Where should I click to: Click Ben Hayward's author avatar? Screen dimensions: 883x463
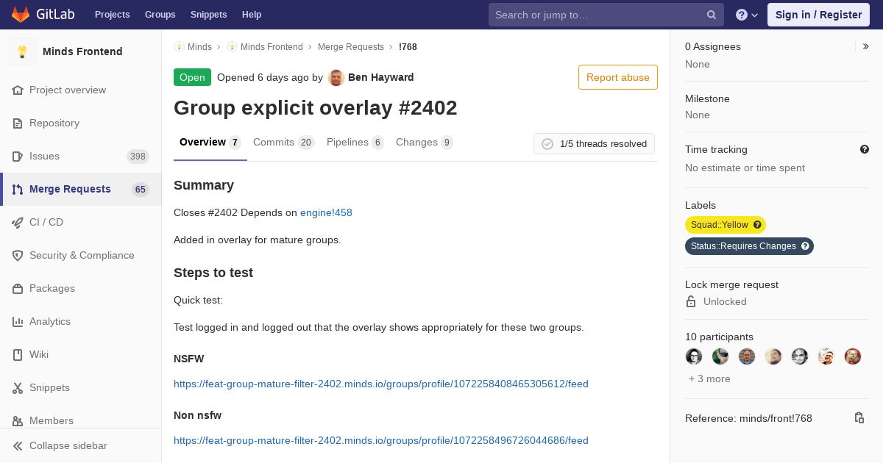pos(336,77)
